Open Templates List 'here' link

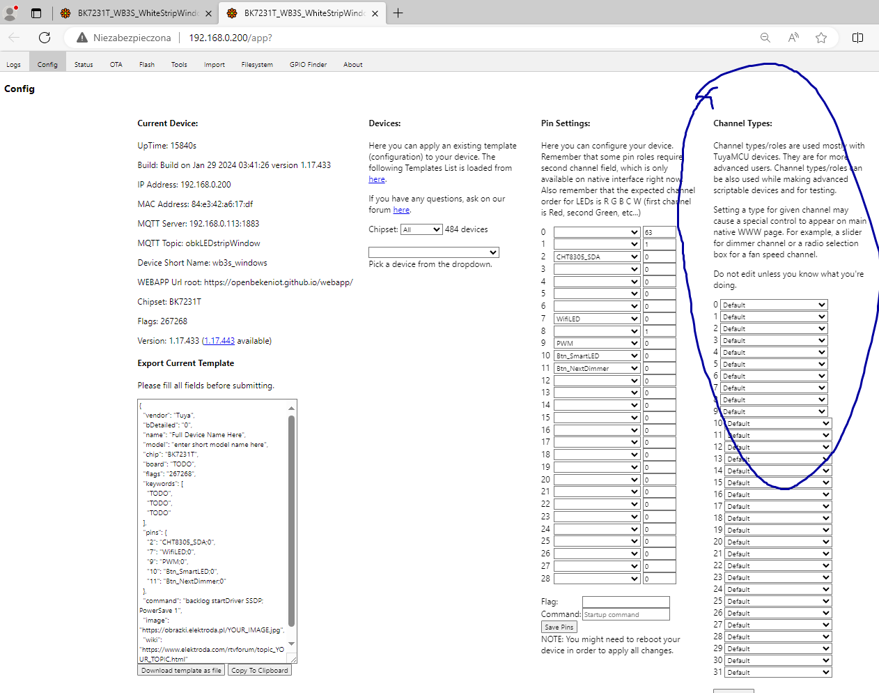click(x=377, y=179)
